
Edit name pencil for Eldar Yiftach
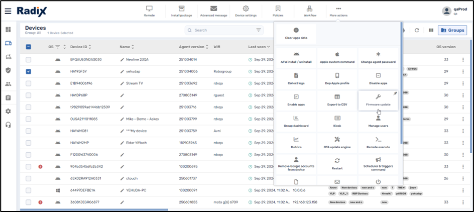point(122,143)
